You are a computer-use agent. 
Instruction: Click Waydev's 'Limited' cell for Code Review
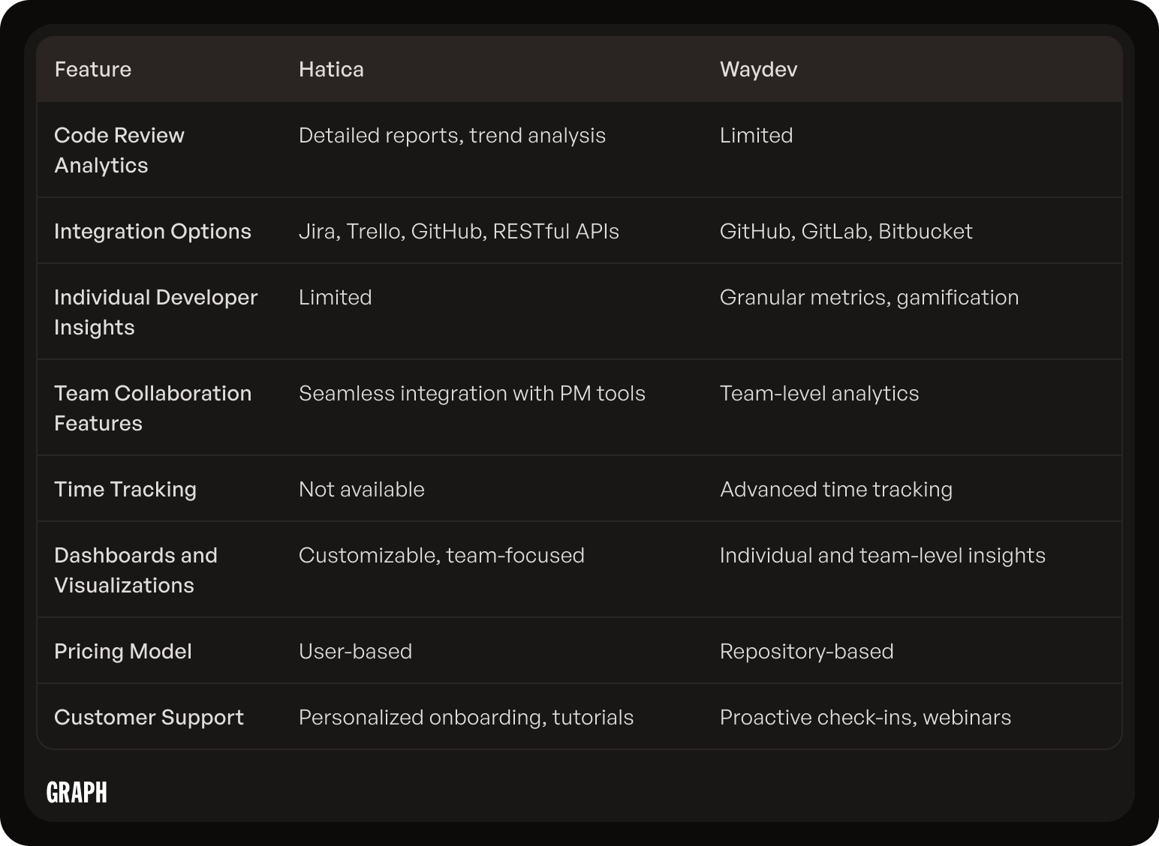point(756,135)
